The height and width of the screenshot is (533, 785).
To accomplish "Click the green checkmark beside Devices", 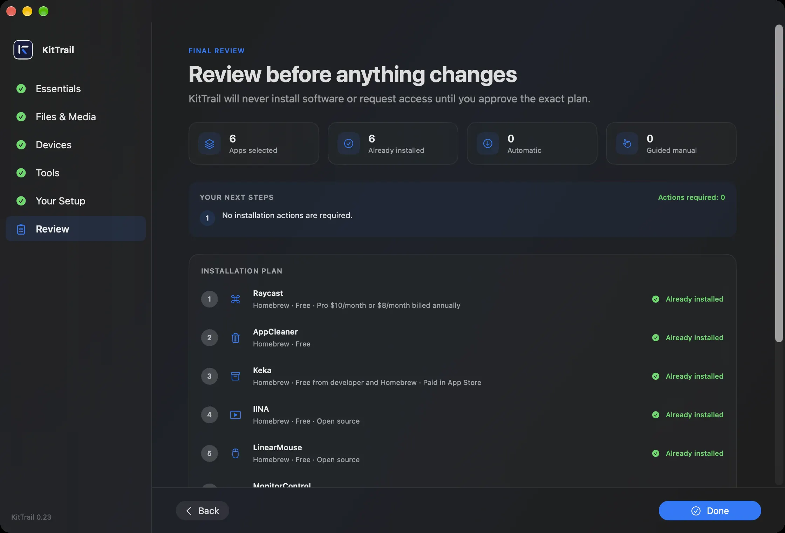I will click(x=21, y=145).
